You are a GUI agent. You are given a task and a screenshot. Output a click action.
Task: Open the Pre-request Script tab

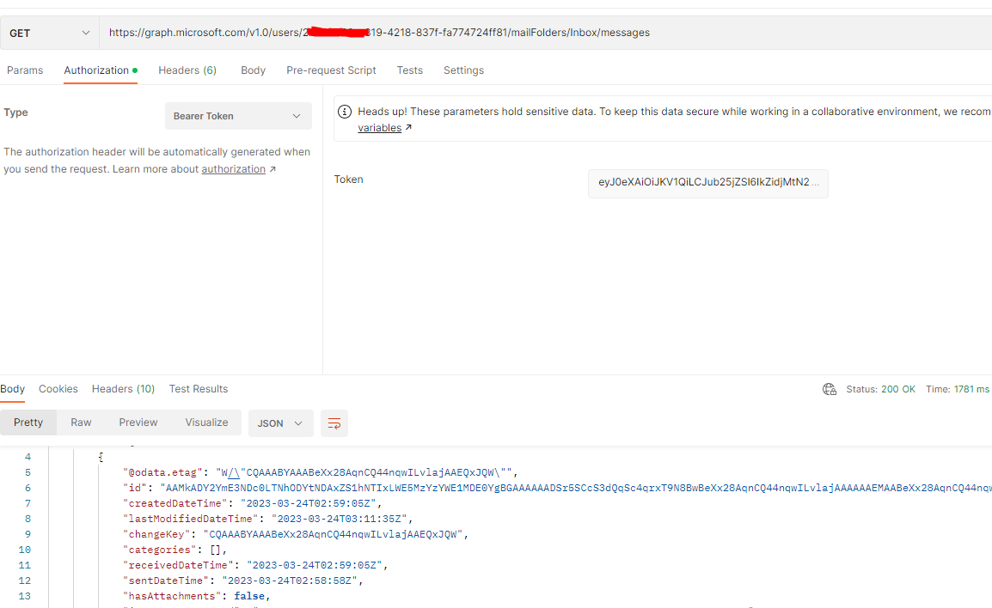coord(331,70)
